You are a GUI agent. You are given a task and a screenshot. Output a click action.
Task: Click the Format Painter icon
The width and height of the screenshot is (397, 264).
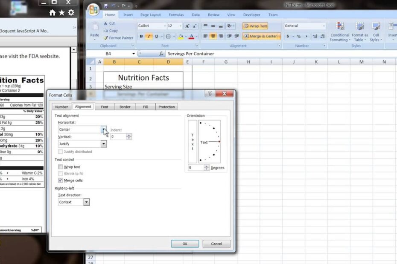105,38
